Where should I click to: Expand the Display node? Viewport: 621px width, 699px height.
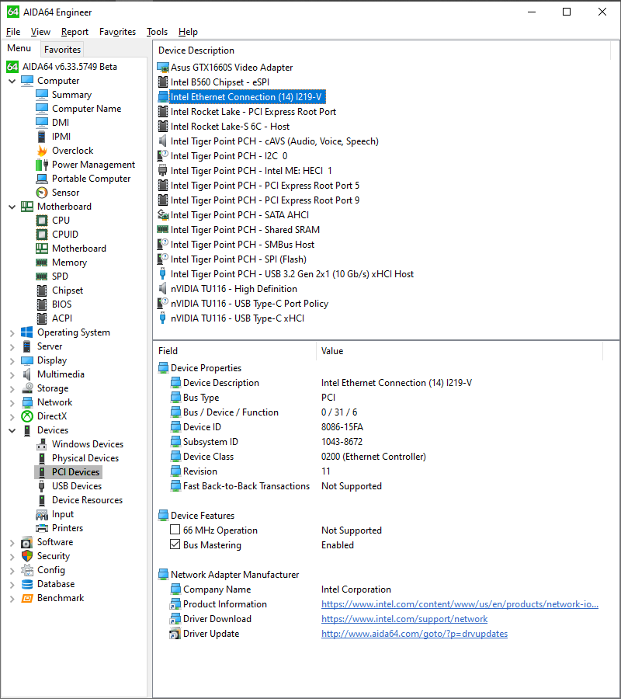pyautogui.click(x=12, y=361)
